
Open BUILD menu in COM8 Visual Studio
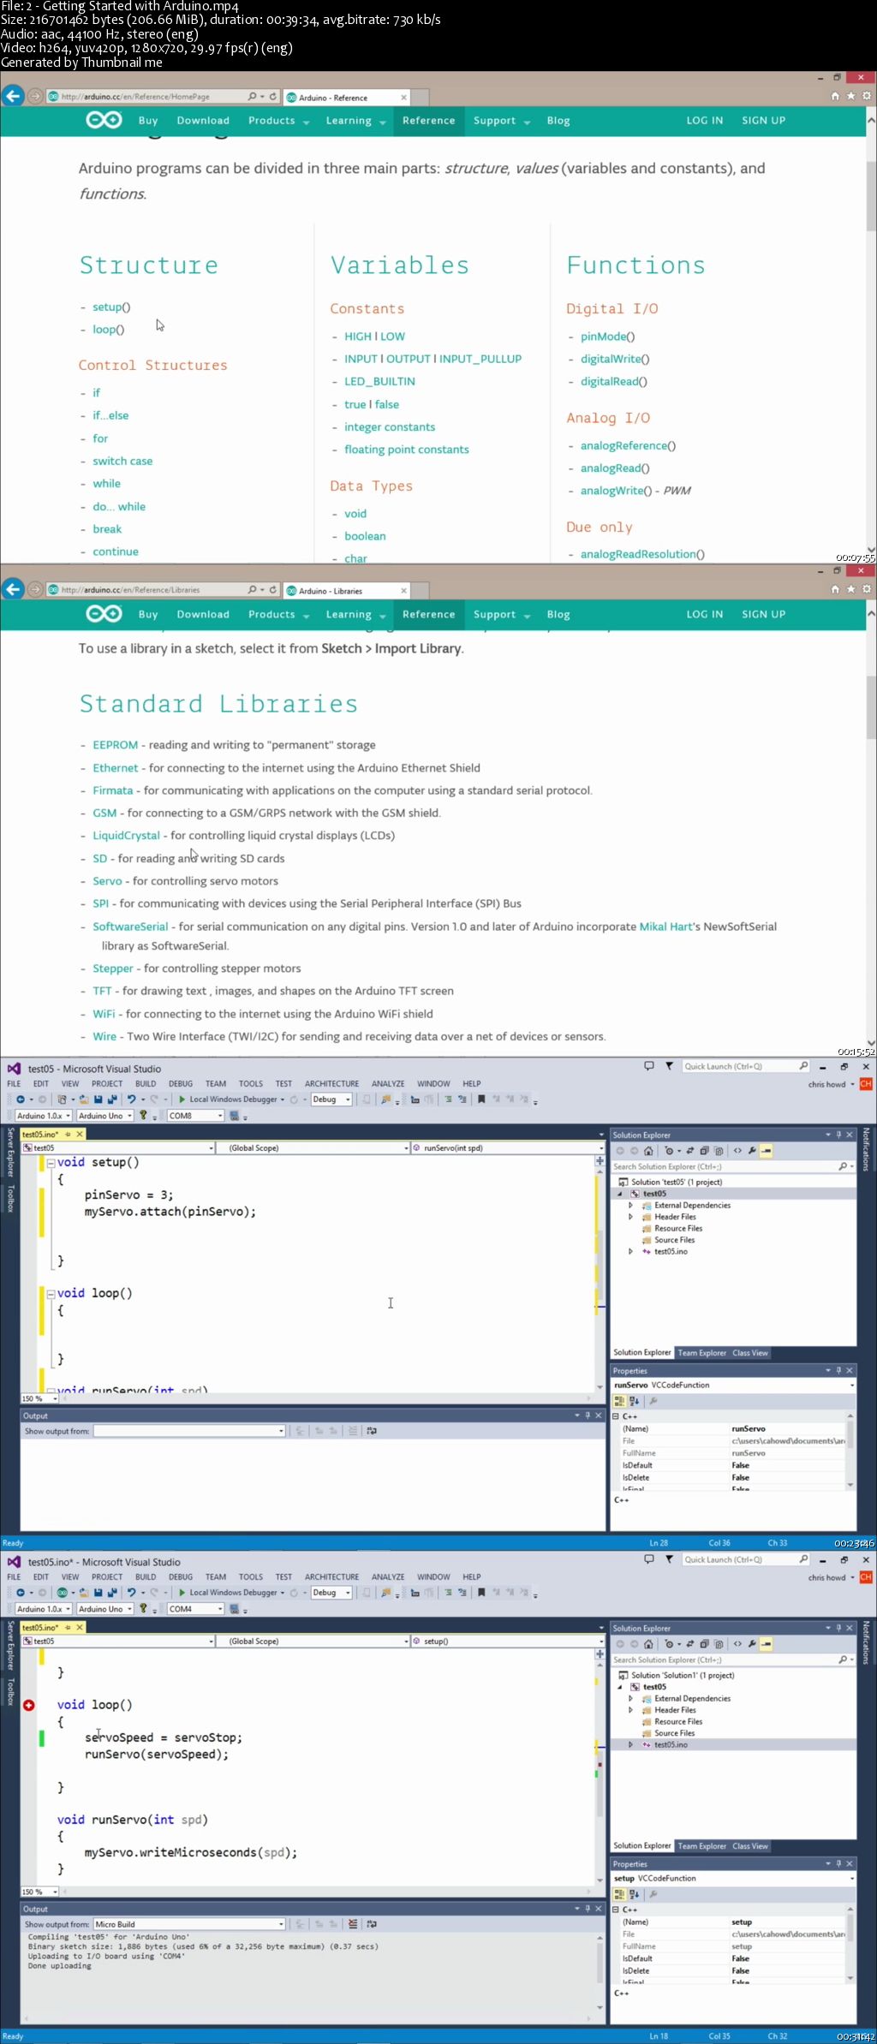(x=146, y=1083)
